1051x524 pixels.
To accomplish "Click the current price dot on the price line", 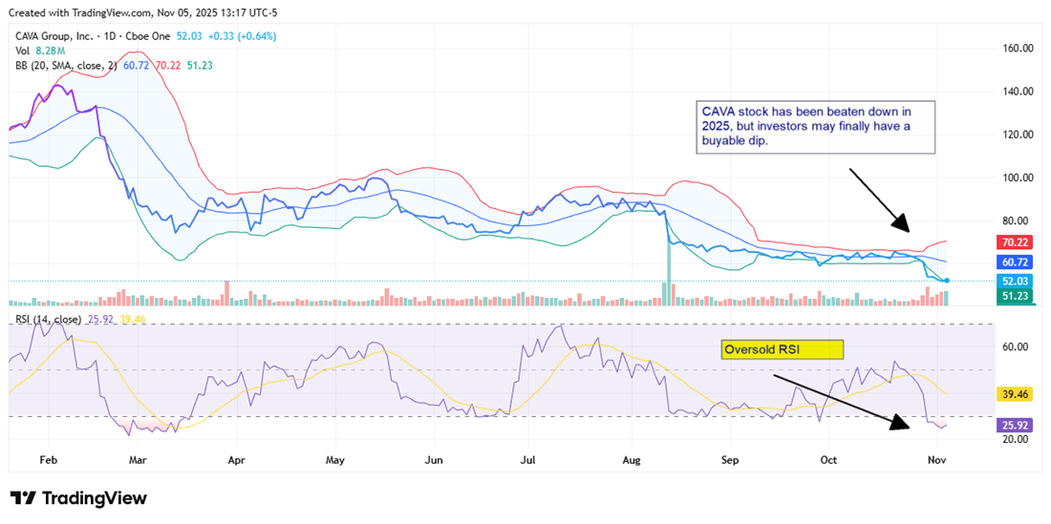I will 946,281.
